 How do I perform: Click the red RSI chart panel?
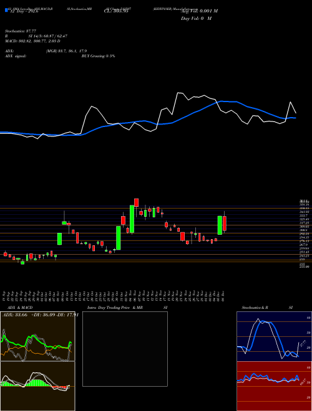[x=274, y=386]
